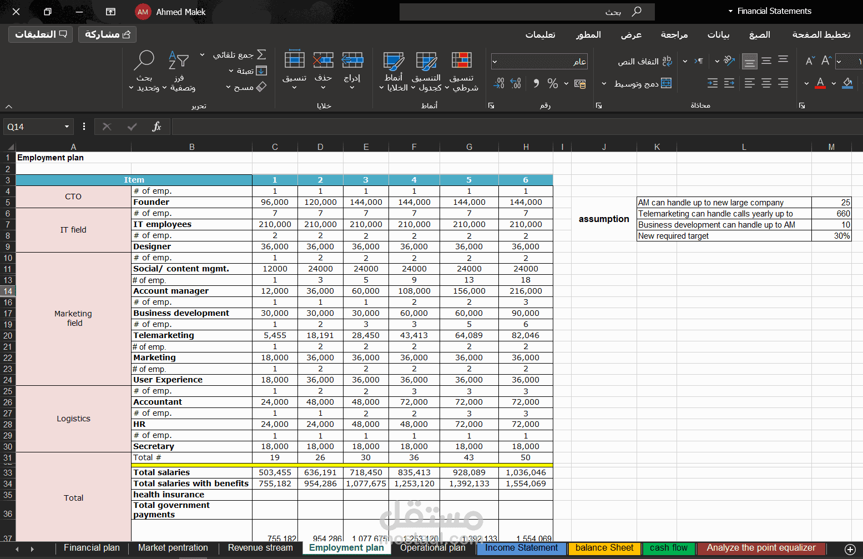The width and height of the screenshot is (863, 559).
Task: Open the Name Box dropdown showing Q14
Action: tap(66, 127)
